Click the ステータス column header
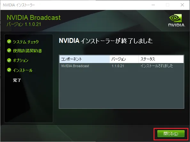The height and width of the screenshot is (142, 190). (x=161, y=59)
